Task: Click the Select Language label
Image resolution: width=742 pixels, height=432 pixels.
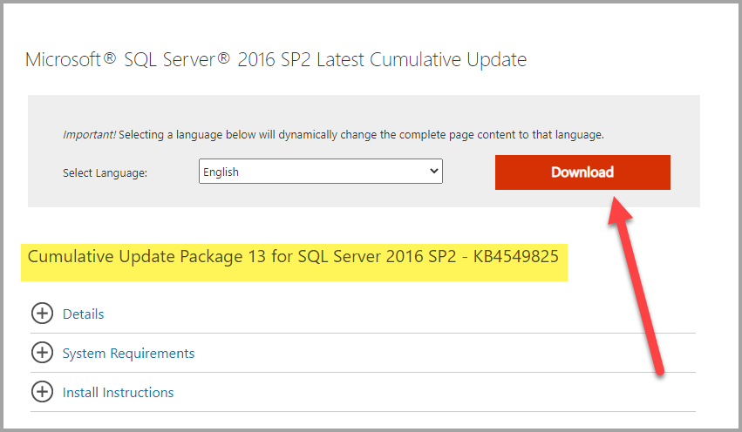Action: pos(105,173)
